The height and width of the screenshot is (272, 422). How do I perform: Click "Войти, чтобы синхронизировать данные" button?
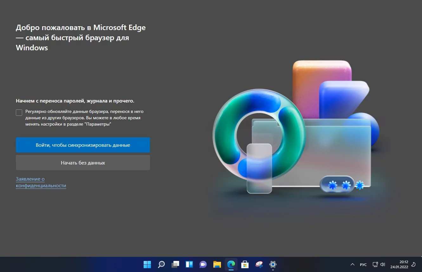83,145
